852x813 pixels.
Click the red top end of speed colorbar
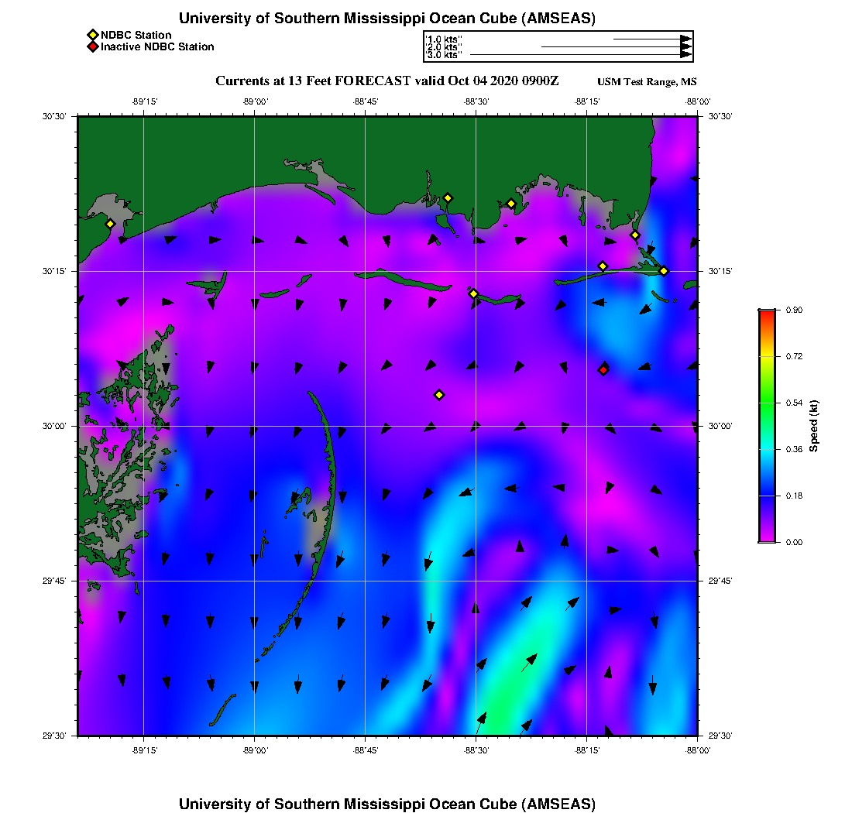(x=766, y=314)
